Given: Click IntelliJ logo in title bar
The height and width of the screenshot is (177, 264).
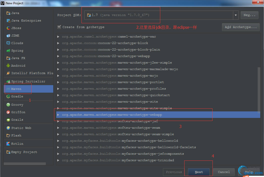Looking at the screenshot, I should click(x=2, y=3).
